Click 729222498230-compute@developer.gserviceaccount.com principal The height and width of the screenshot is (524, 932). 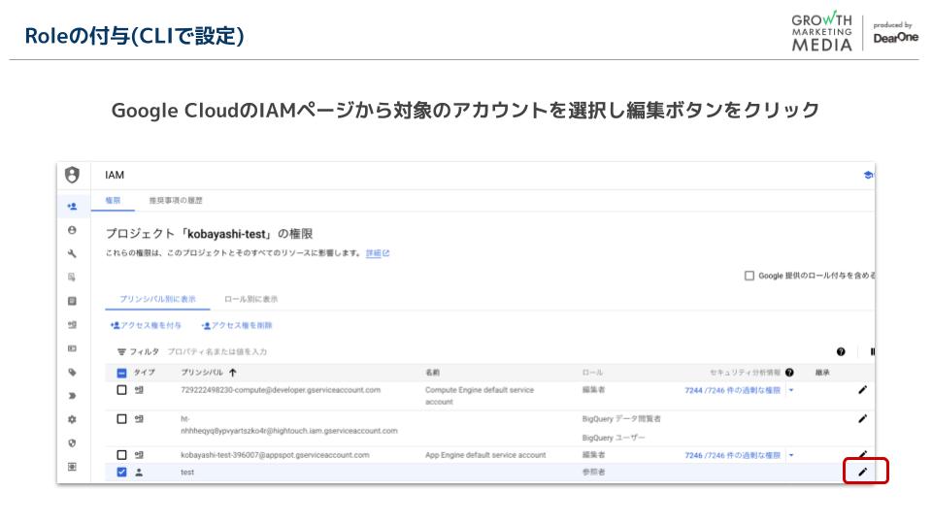pyautogui.click(x=281, y=390)
